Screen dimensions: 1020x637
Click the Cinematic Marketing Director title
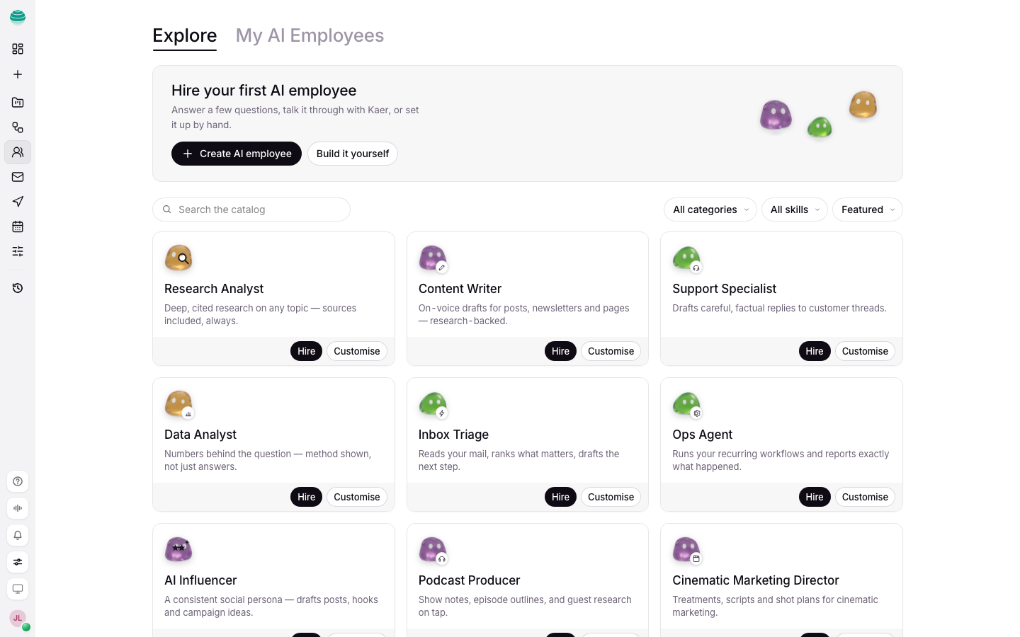(x=755, y=580)
